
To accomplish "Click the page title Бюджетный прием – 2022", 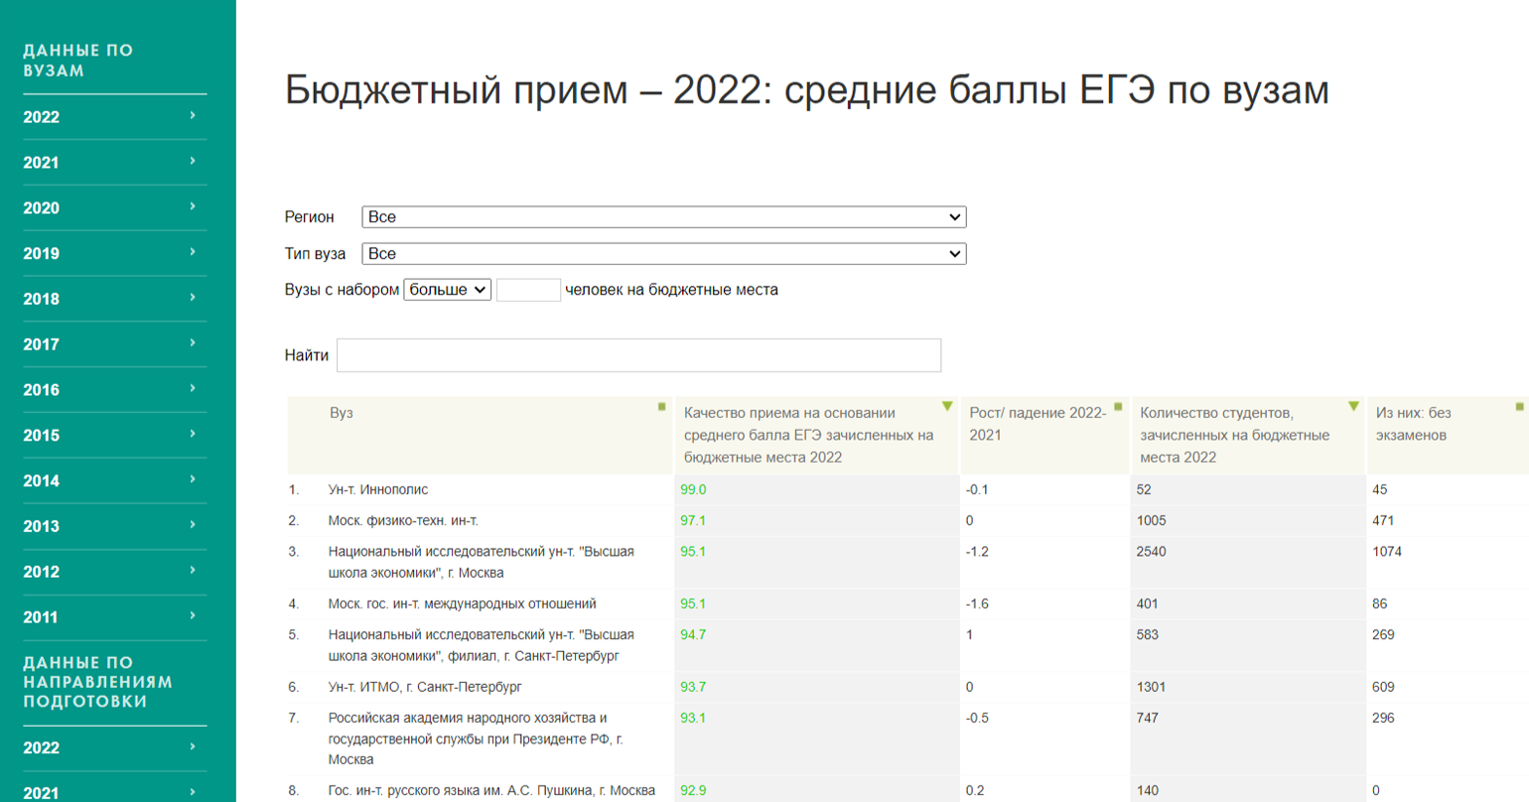I will 807,90.
